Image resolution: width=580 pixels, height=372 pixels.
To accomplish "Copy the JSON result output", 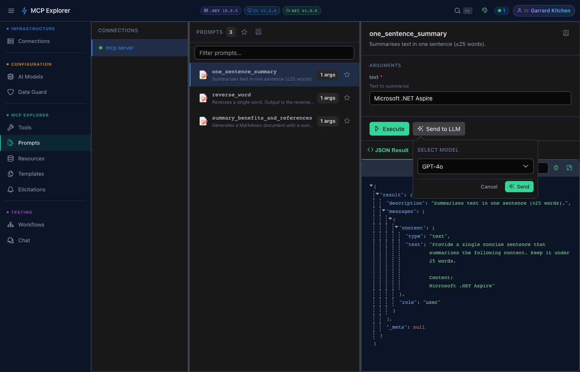I will coord(556,168).
